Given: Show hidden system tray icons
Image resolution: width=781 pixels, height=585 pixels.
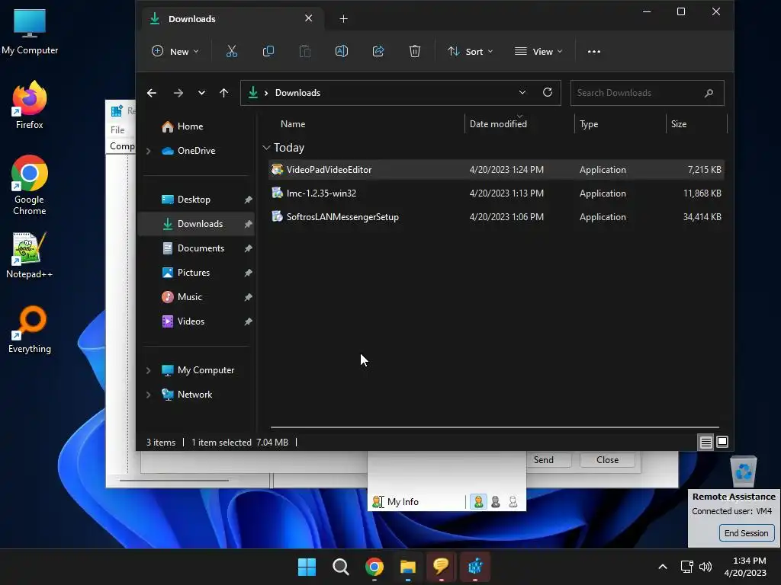Looking at the screenshot, I should [663, 567].
